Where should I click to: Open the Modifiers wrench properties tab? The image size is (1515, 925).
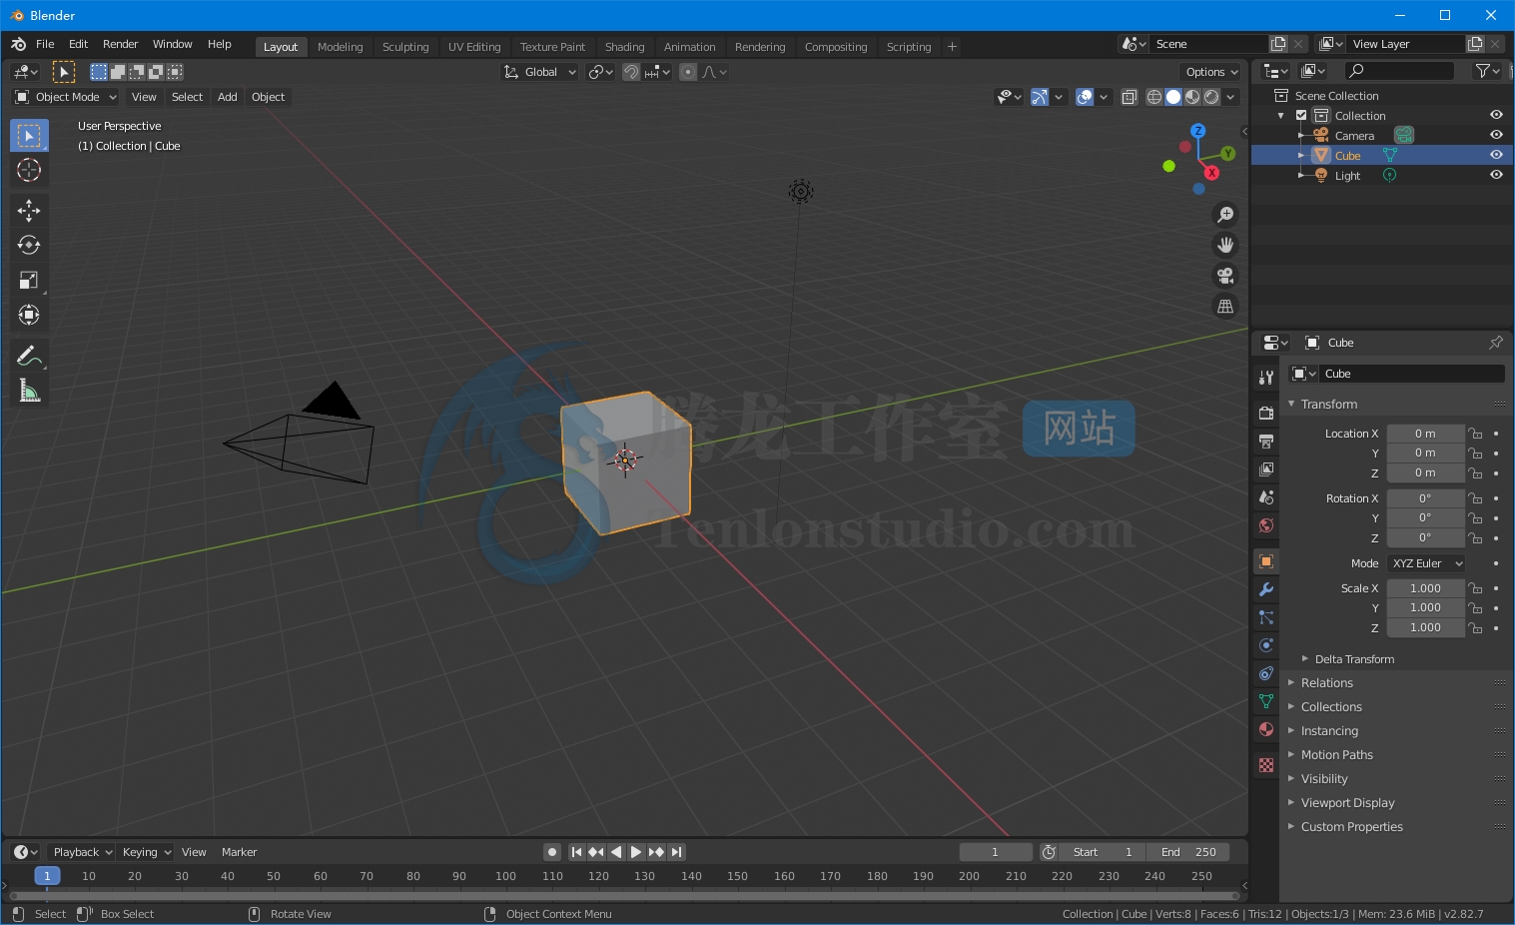(1266, 589)
